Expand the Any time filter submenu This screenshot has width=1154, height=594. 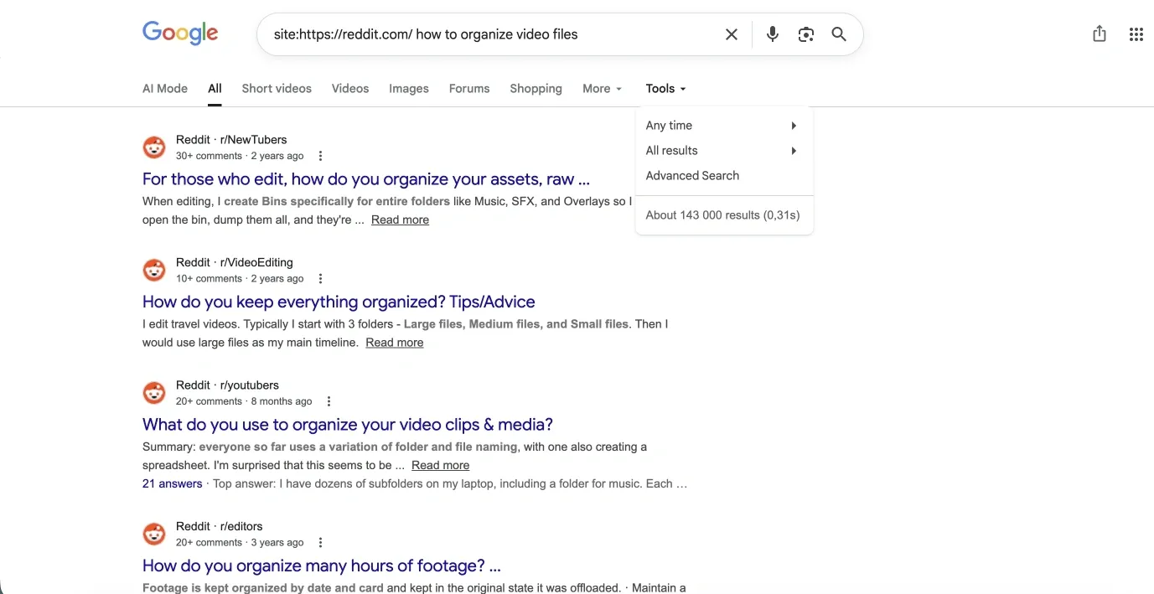click(x=724, y=126)
